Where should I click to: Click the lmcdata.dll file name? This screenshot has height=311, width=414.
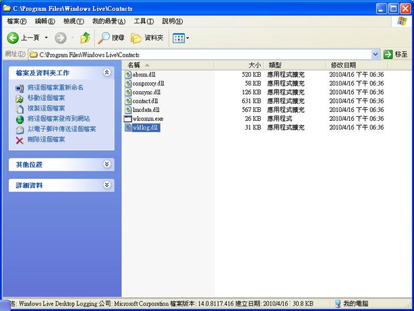[146, 110]
